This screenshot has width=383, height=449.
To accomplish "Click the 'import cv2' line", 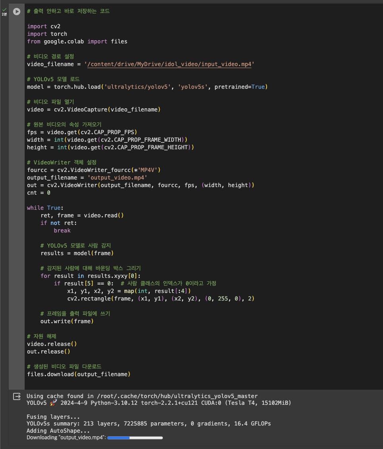I will (44, 26).
